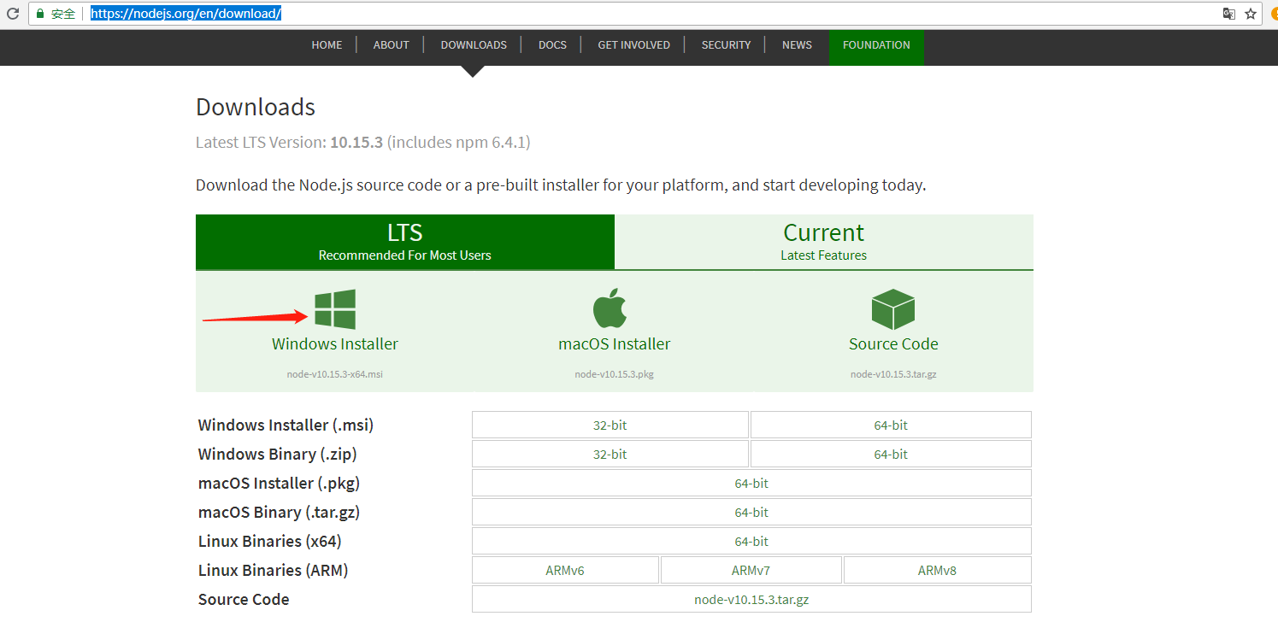
Task: Open the GET INVOLVED page
Action: [x=633, y=44]
